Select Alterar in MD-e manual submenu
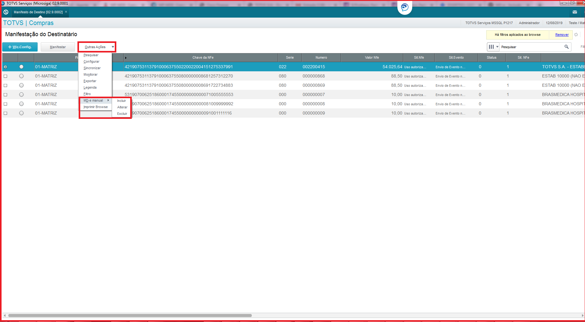 click(122, 107)
